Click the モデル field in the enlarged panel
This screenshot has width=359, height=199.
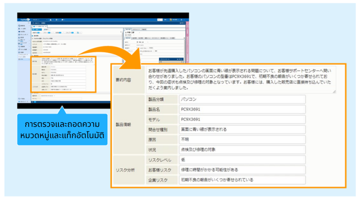click(x=241, y=119)
